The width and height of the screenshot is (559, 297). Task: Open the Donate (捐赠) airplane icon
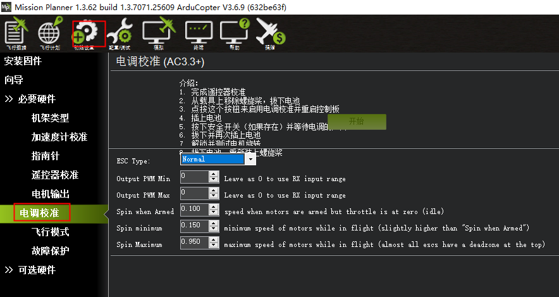(270, 34)
